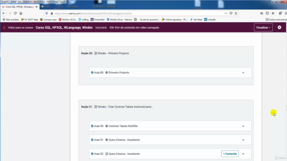Open the Editar menu
This screenshot has height=161, width=287.
pos(13,2)
